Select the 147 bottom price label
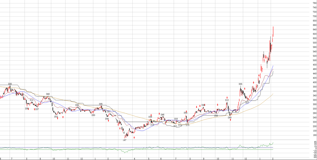 point(124,140)
